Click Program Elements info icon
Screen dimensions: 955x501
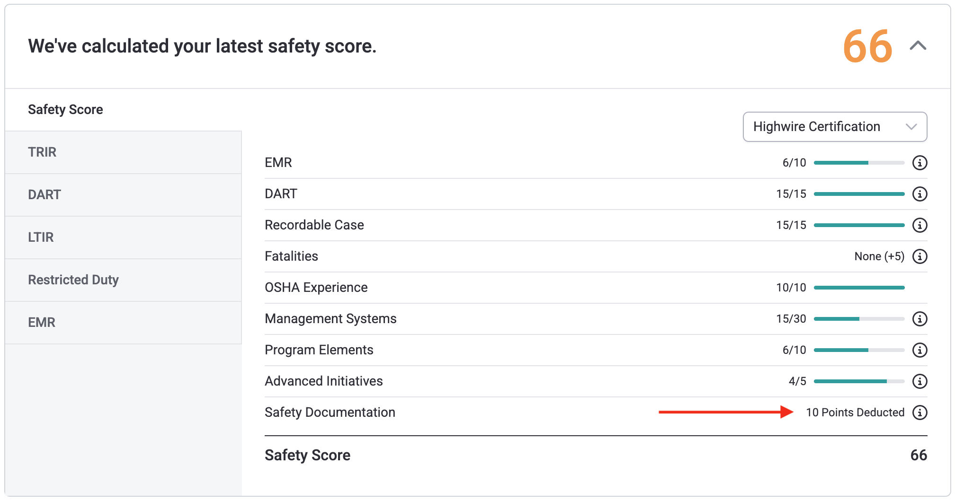(919, 350)
